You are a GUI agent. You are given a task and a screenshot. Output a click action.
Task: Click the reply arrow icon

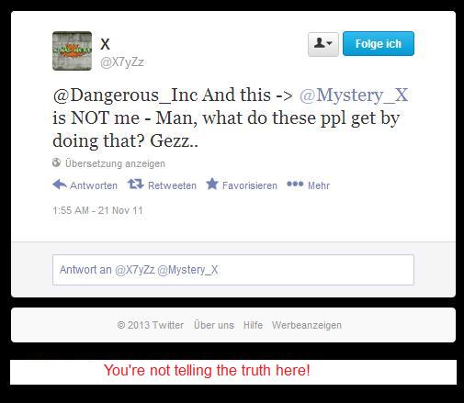(x=60, y=185)
